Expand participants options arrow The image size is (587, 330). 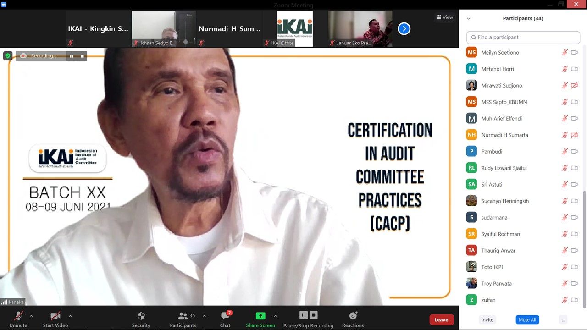[x=204, y=316]
